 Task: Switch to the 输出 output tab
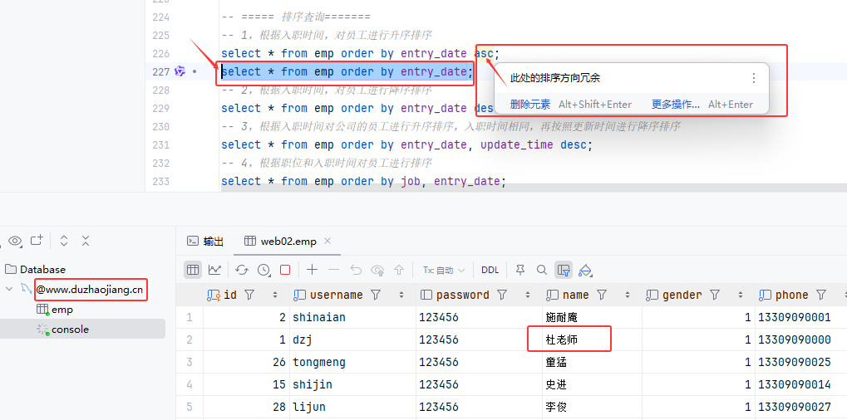(205, 242)
